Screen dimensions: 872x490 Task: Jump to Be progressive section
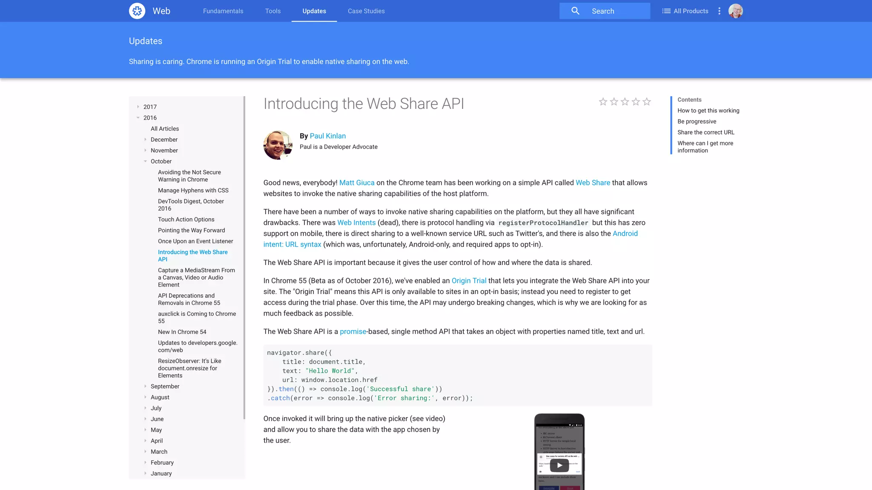coord(697,122)
